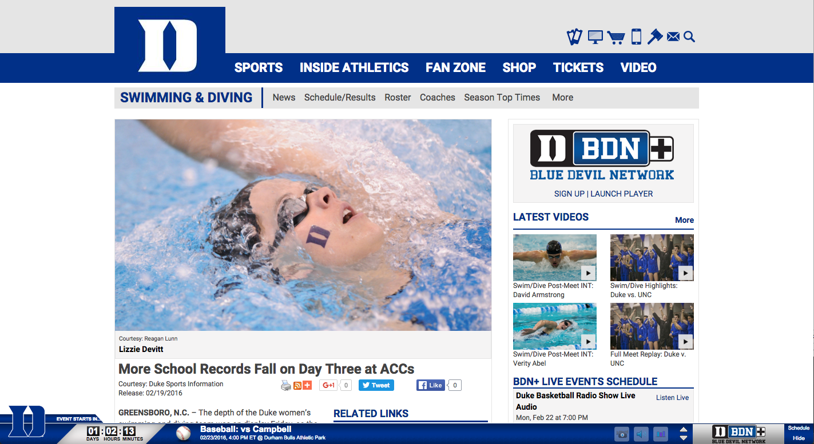Click the envelope email icon

673,37
